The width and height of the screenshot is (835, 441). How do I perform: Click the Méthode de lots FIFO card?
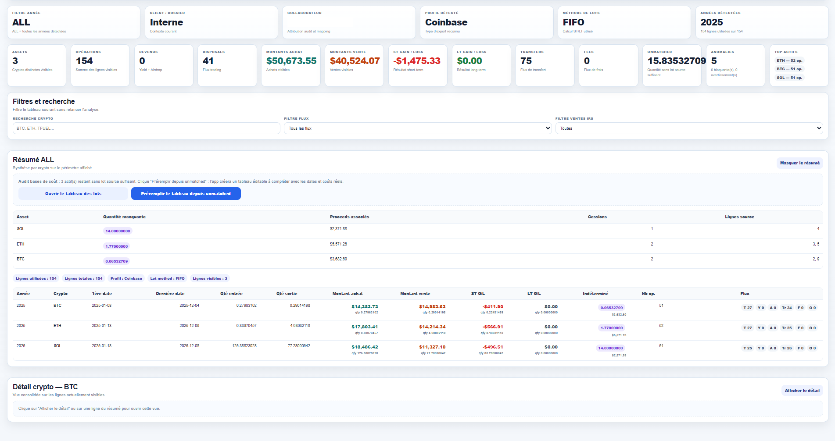pyautogui.click(x=624, y=22)
